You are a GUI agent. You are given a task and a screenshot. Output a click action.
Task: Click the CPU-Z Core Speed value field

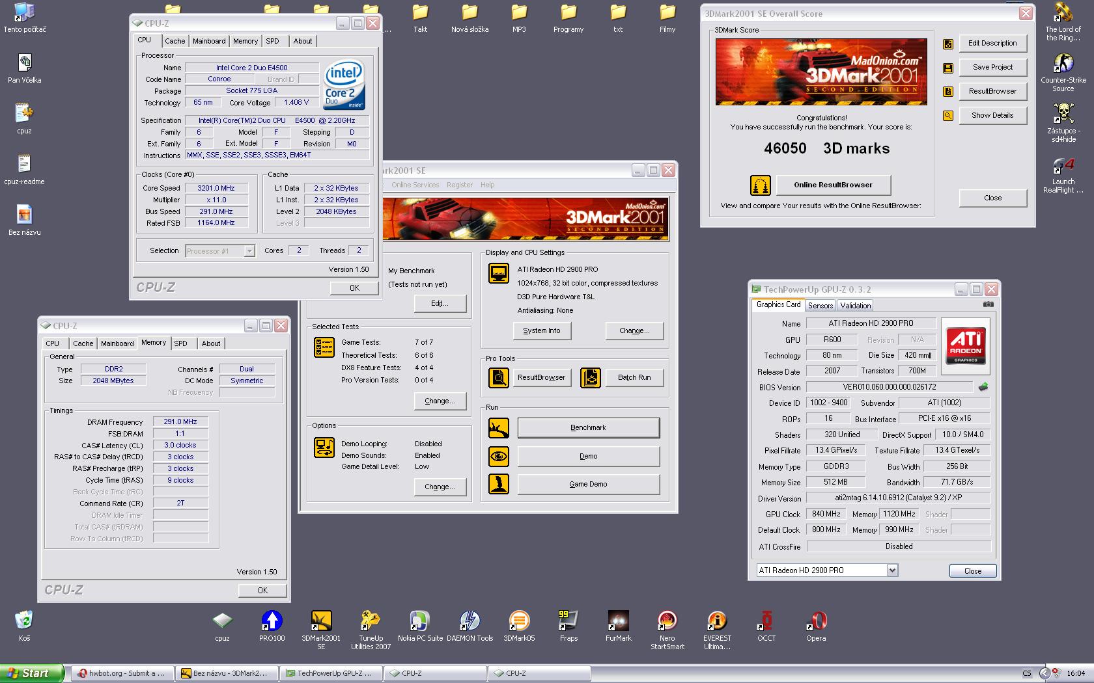coord(216,189)
